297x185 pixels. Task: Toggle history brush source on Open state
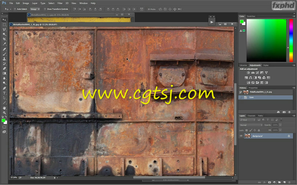click(241, 97)
